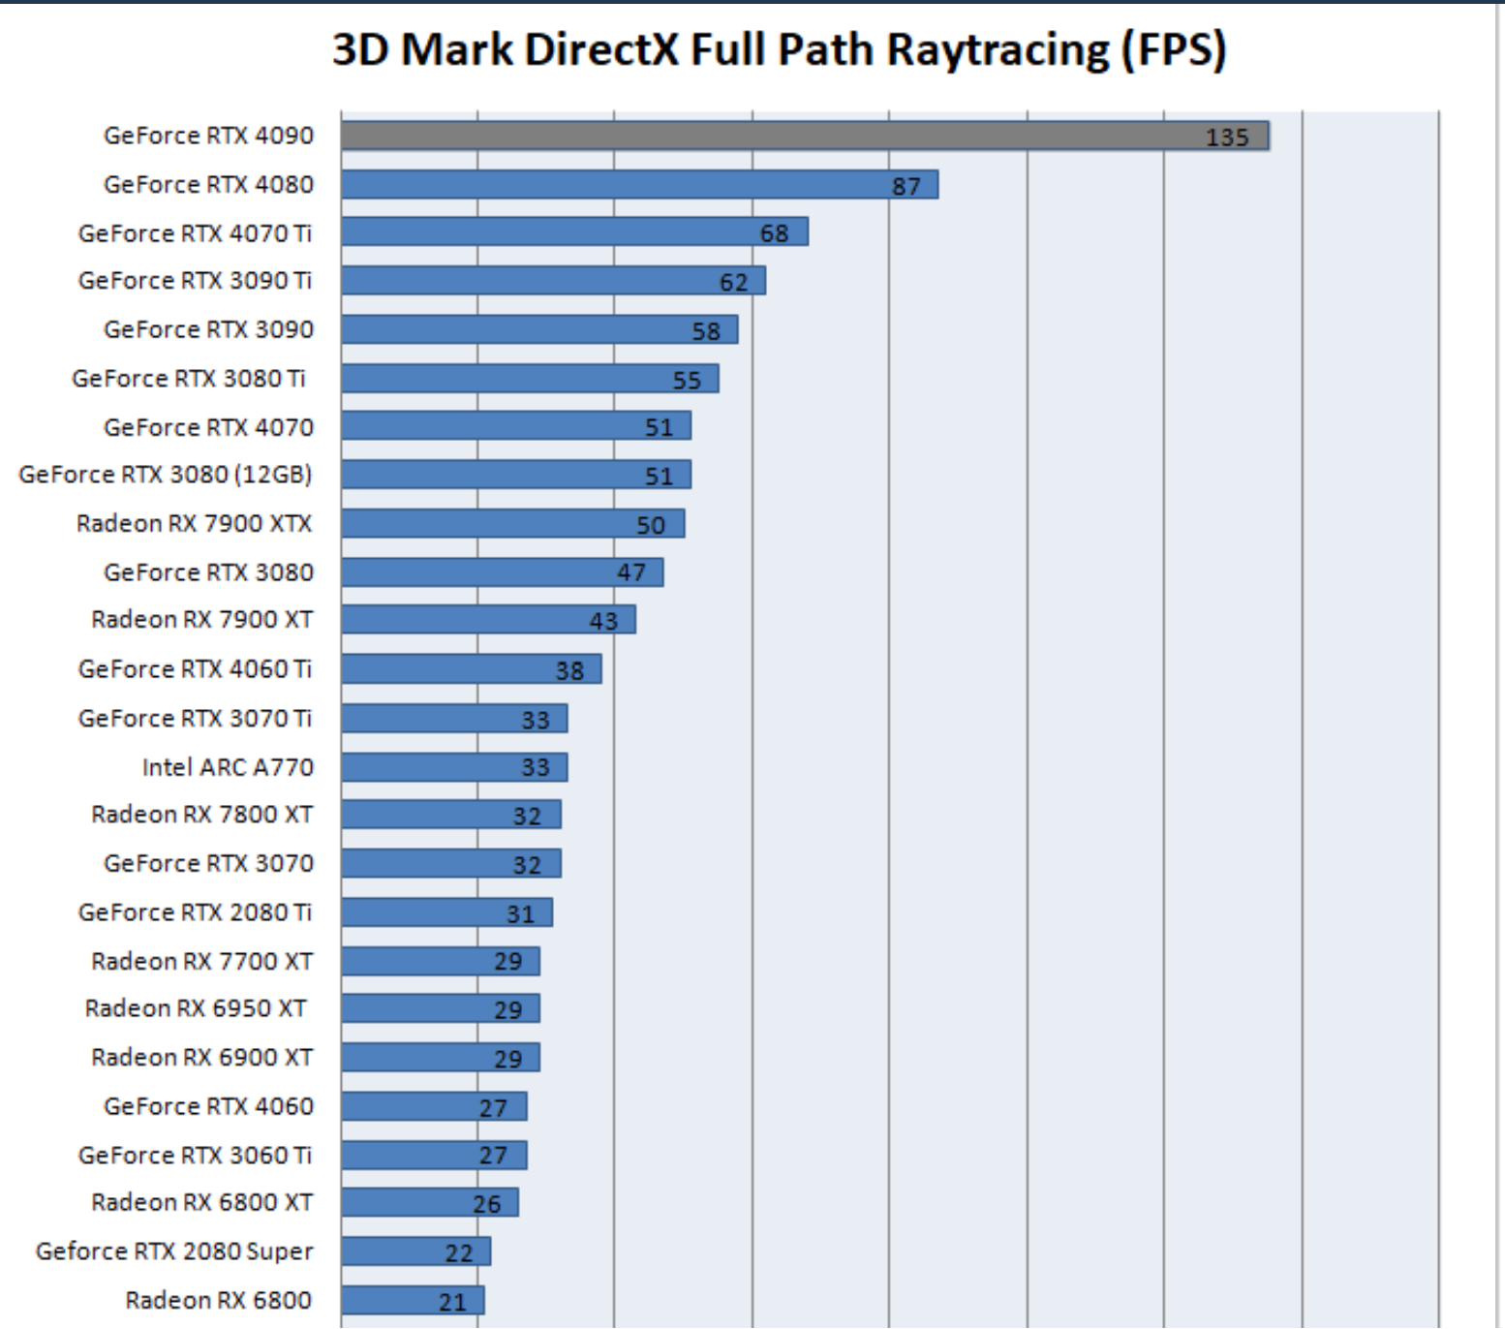Click the GeForce RTX 3080 Ti label
Viewport: 1505px width, 1329px height.
(189, 379)
